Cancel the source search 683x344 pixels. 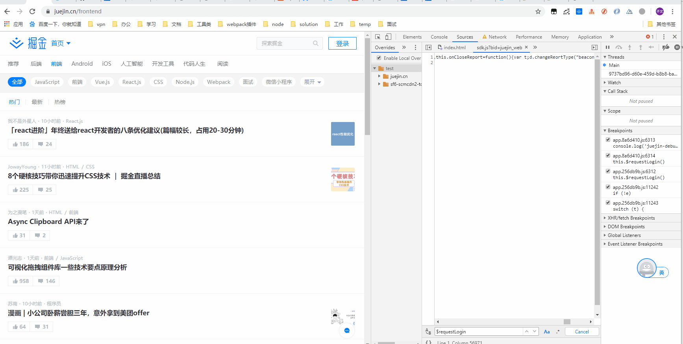point(582,332)
